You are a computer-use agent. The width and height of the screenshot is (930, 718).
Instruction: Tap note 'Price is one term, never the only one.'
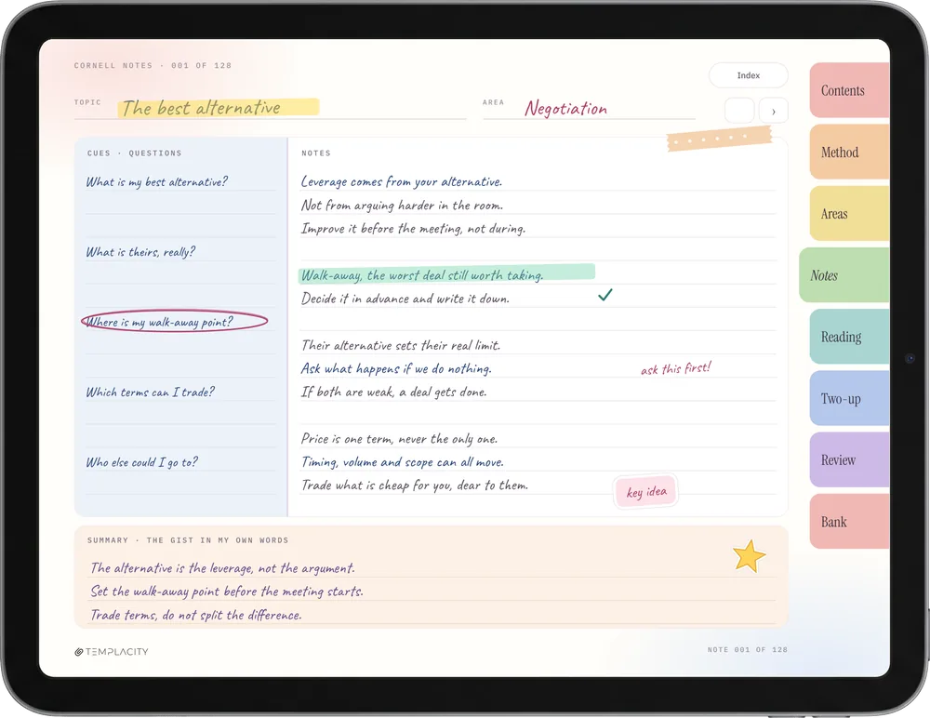coord(399,438)
